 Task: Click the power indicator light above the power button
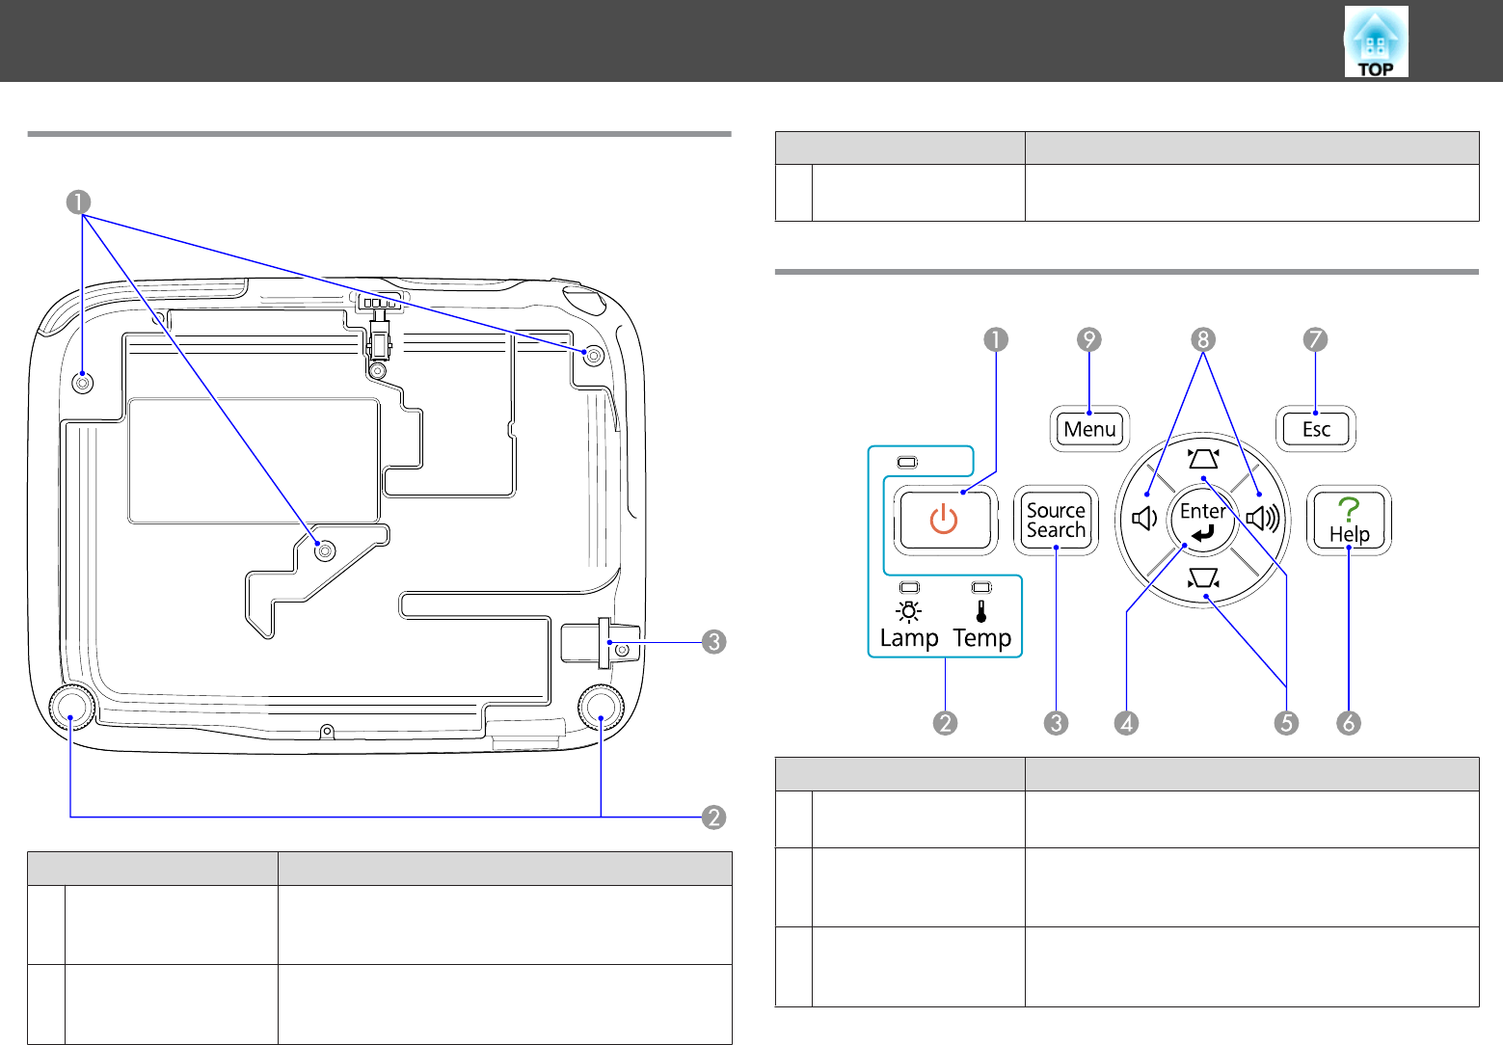[x=908, y=463]
